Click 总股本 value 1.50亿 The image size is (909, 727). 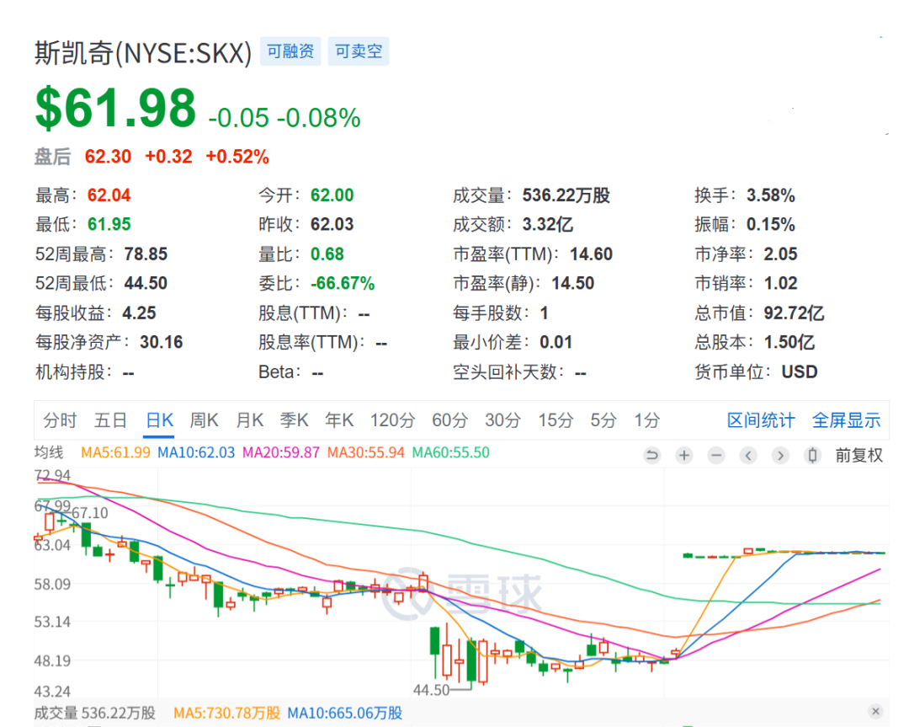click(789, 342)
